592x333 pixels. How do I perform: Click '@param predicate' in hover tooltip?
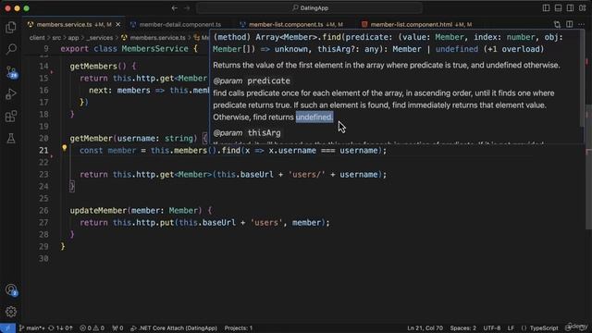pos(252,80)
